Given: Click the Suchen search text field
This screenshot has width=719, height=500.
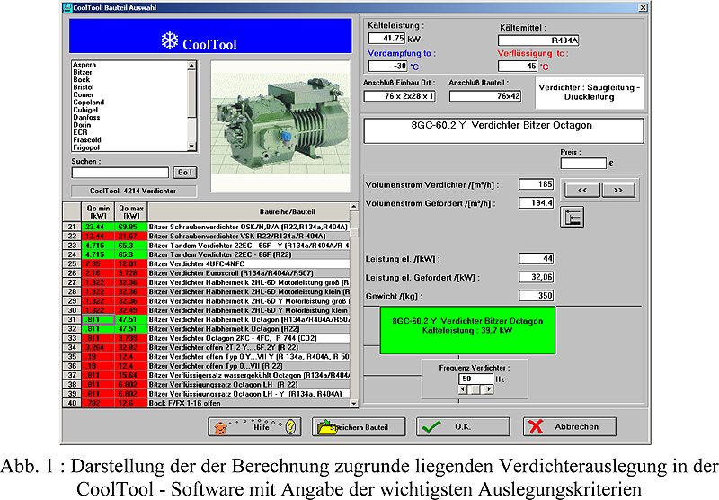Looking at the screenshot, I should pos(120,173).
